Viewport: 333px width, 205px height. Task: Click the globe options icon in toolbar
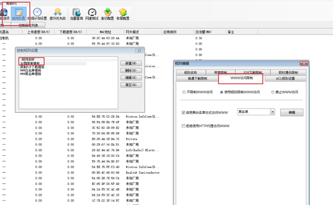tap(4, 14)
